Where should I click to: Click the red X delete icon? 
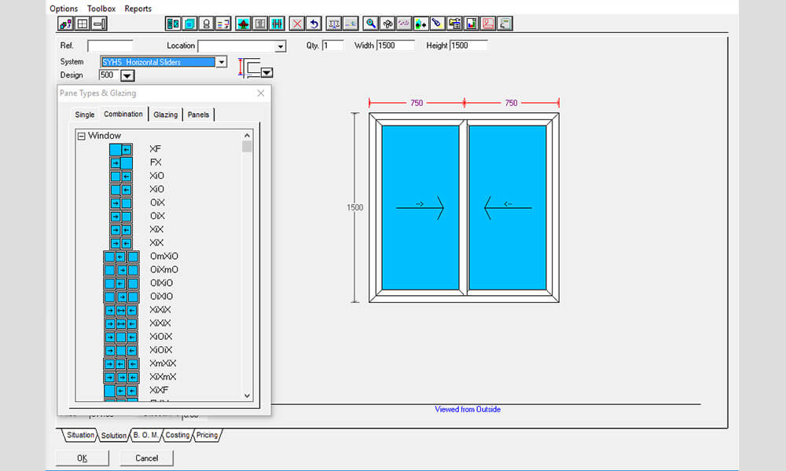point(297,24)
